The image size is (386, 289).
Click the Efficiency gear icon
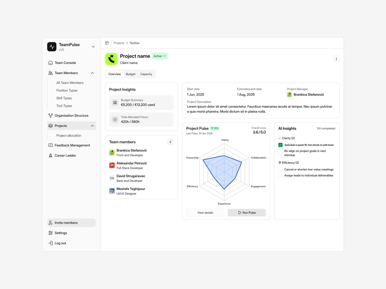coord(279,163)
